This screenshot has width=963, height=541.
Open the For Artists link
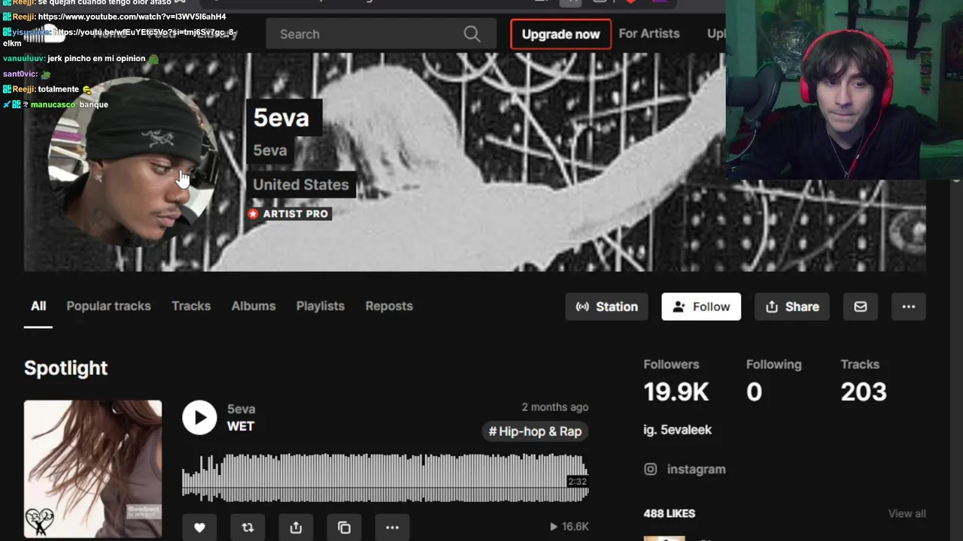649,33
